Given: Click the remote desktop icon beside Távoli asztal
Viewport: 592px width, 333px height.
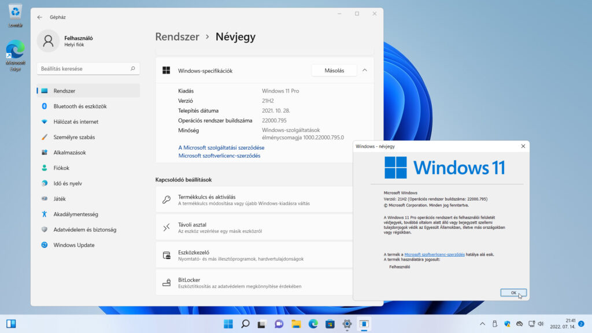Looking at the screenshot, I should (x=166, y=227).
